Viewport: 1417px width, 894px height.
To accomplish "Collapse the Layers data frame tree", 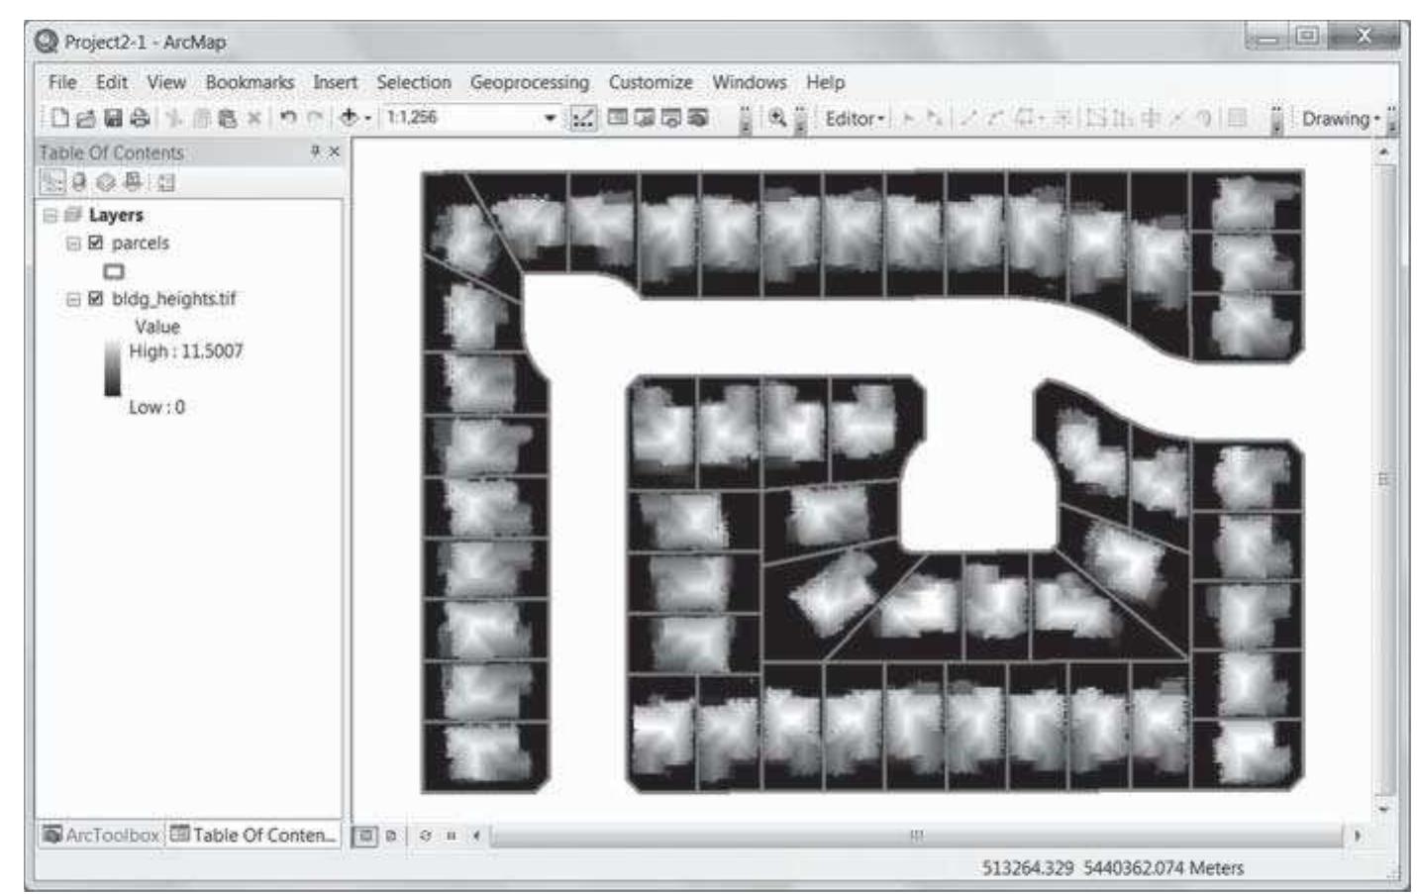I will pyautogui.click(x=50, y=215).
